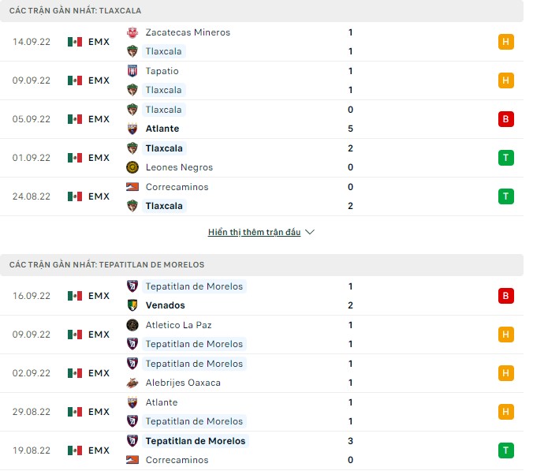This screenshot has width=533, height=471.
Task: Click the Mexico flag on the 14.09.22 match
Action: click(75, 42)
